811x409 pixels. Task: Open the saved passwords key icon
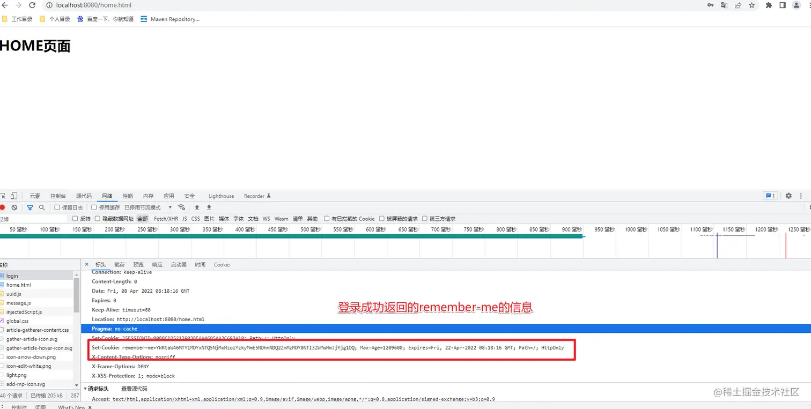(710, 5)
